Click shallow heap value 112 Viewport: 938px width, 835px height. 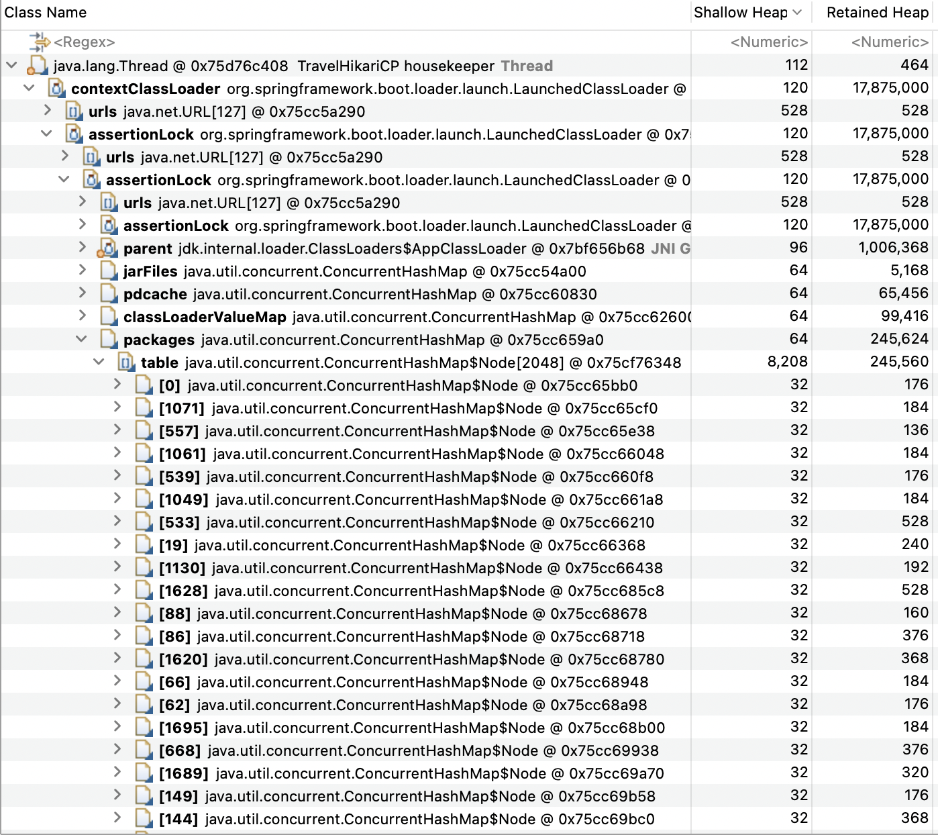pyautogui.click(x=796, y=65)
